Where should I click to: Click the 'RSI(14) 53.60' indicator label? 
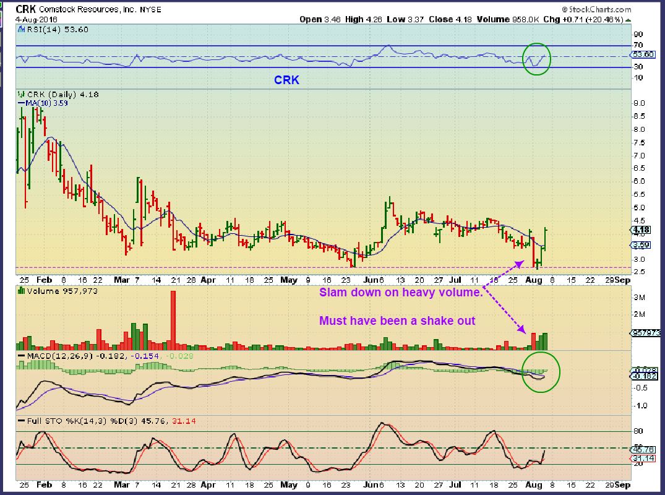58,29
